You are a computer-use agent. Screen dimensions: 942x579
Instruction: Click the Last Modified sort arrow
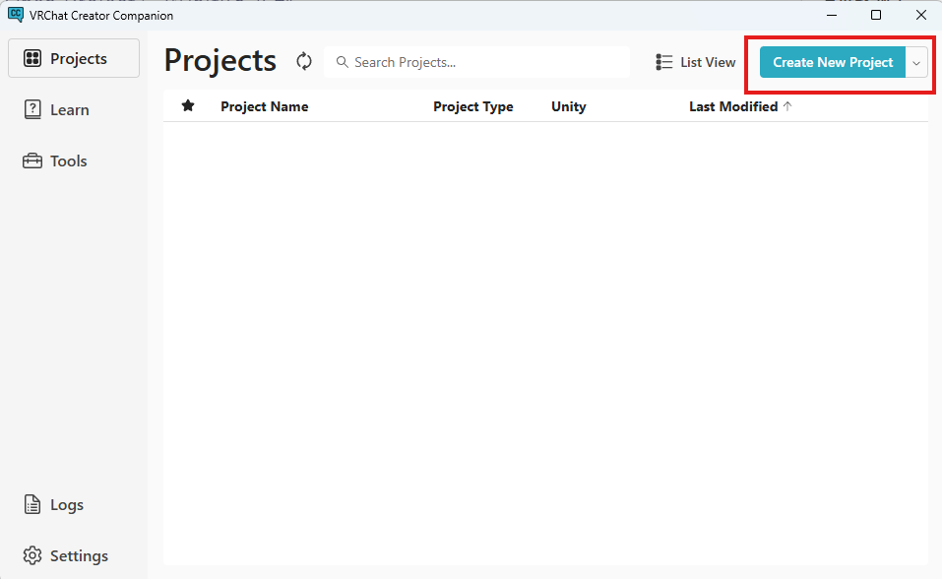[787, 106]
